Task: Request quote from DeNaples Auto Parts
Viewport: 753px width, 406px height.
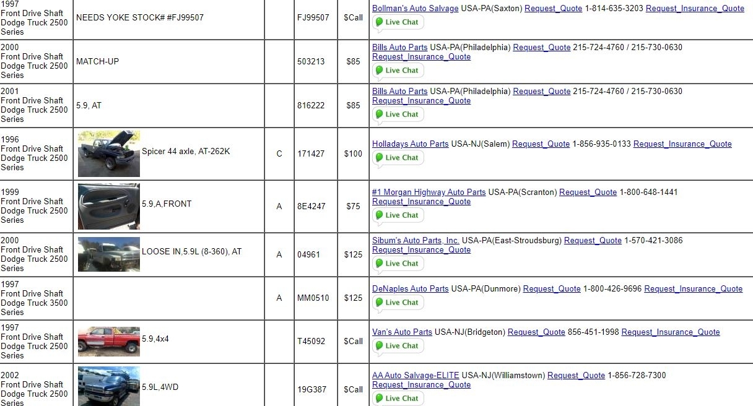Action: pyautogui.click(x=552, y=289)
